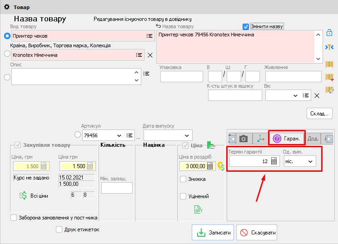Switch to the 'Дод.' tab
The width and height of the screenshot is (338, 244).
click(313, 139)
